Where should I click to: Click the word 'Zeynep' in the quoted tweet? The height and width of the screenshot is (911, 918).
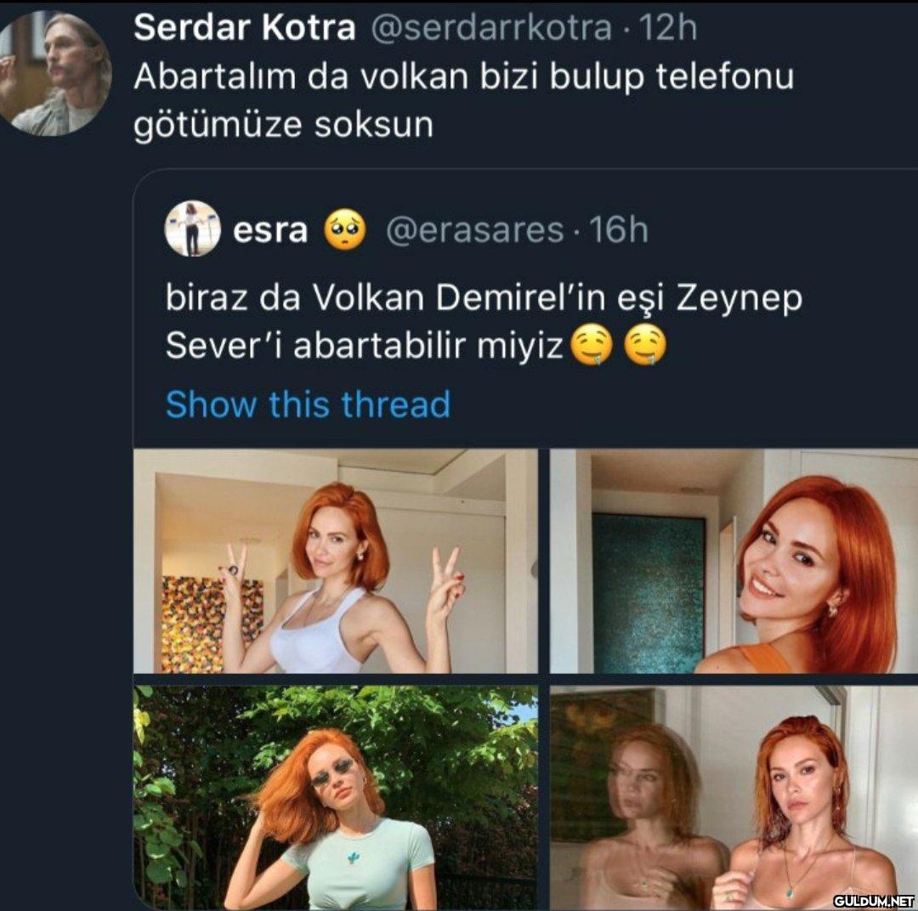point(739,298)
